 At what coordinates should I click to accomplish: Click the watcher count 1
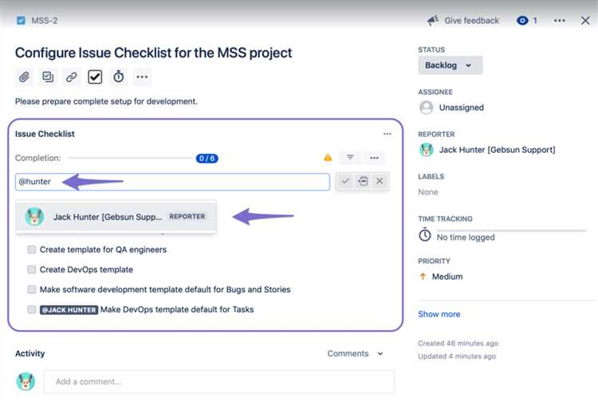coord(535,21)
